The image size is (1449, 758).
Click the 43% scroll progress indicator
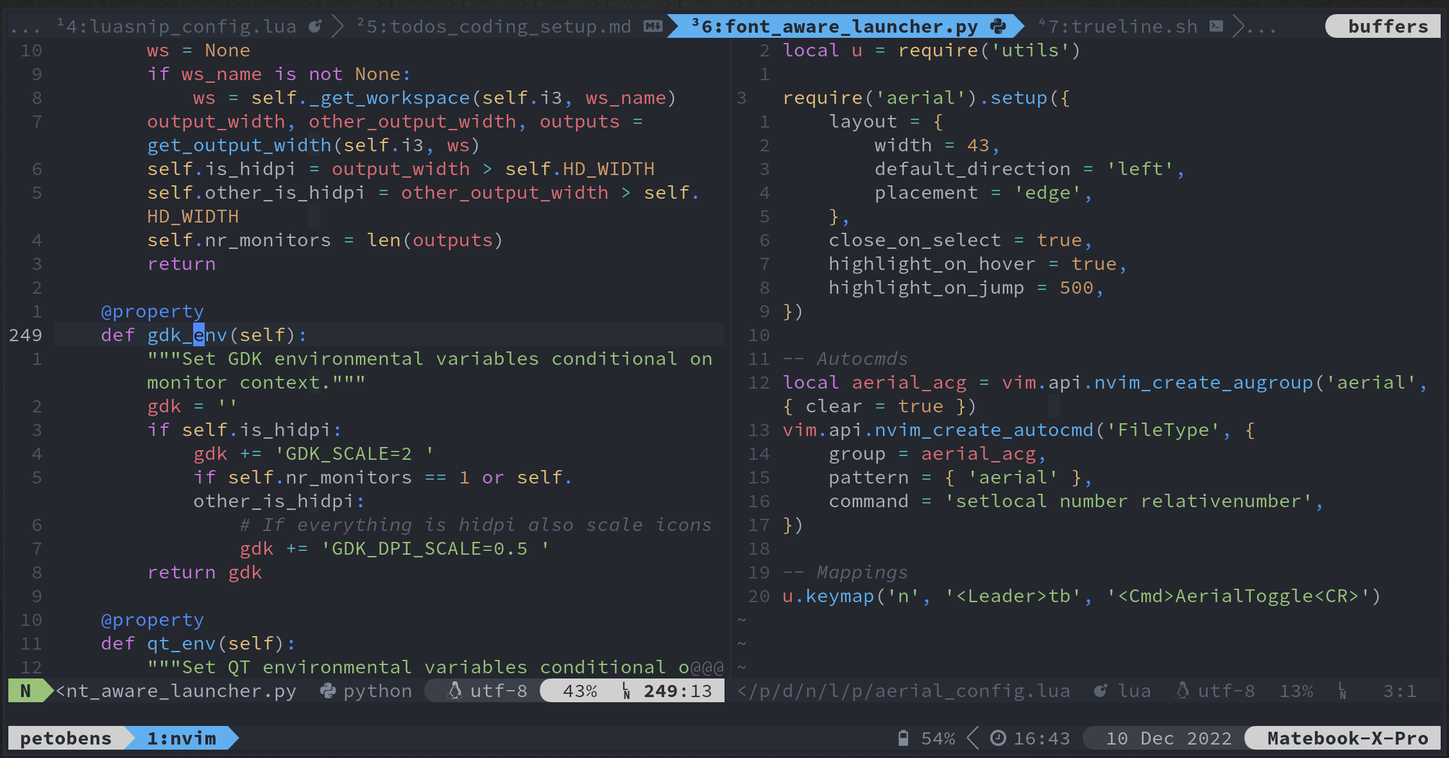(581, 691)
